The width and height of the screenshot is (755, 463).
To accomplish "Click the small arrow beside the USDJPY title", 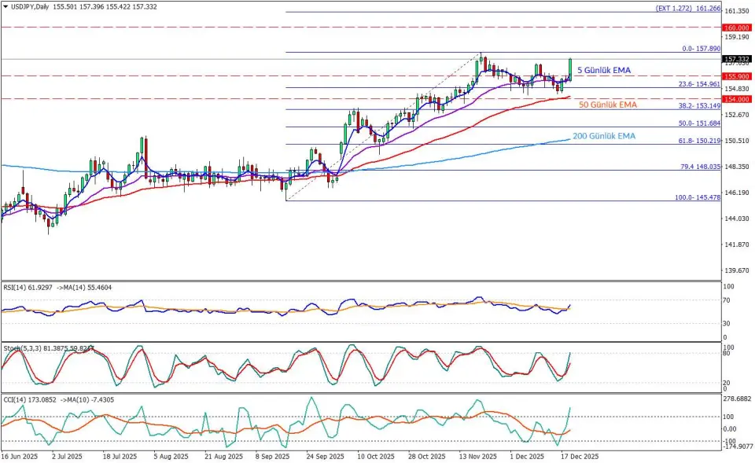I will (x=5, y=6).
